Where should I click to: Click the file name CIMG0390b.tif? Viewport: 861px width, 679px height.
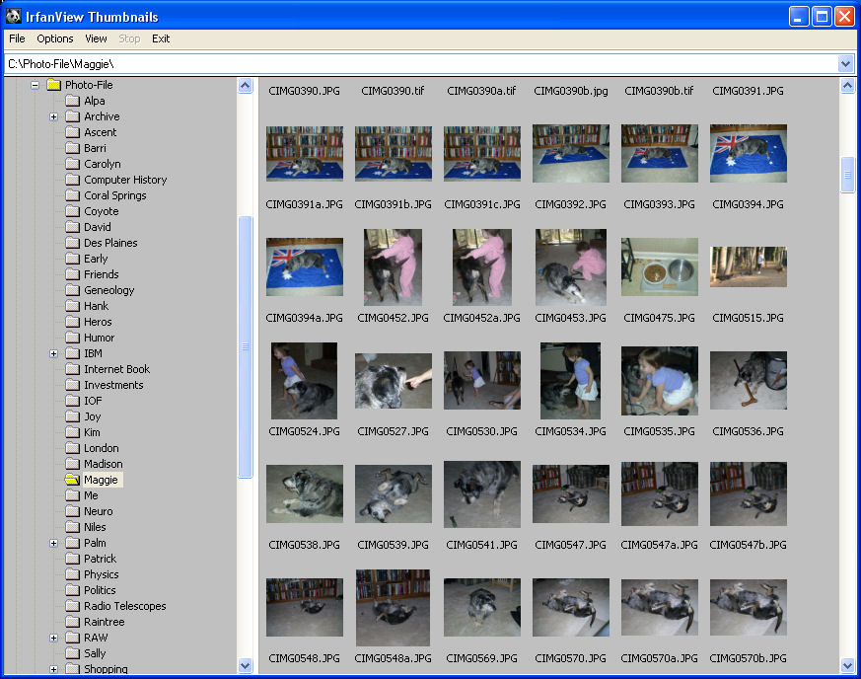(659, 91)
